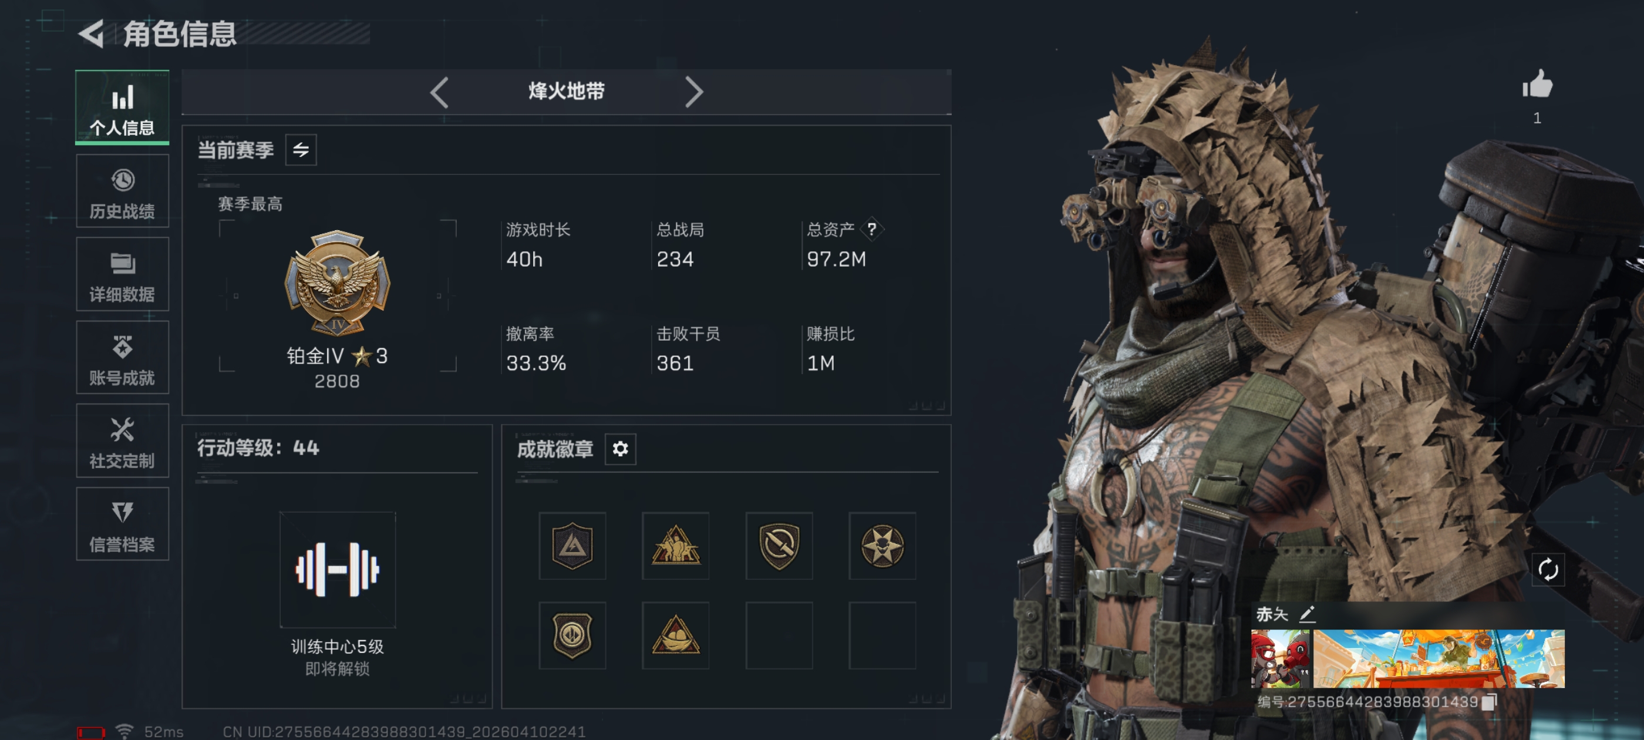Open the 信誉档案 tab

[x=123, y=524]
